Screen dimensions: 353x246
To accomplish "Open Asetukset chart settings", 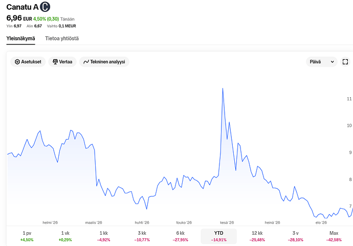I will [28, 62].
